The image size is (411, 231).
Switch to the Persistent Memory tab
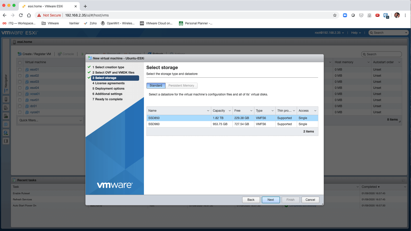click(181, 86)
